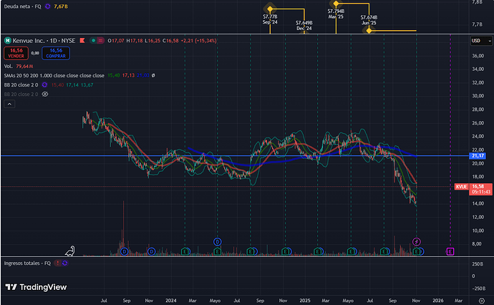Click the purple lightning event icon

click(x=417, y=242)
